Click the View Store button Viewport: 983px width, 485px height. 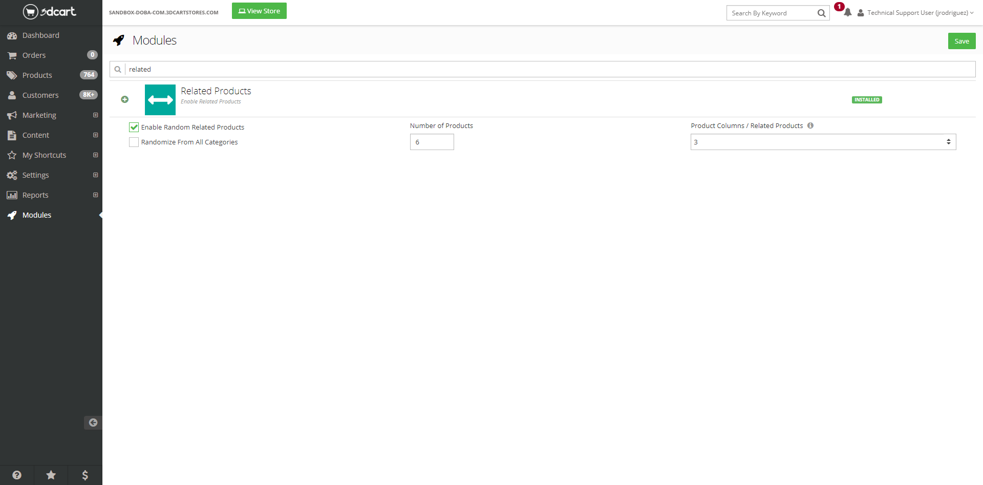[x=259, y=11]
